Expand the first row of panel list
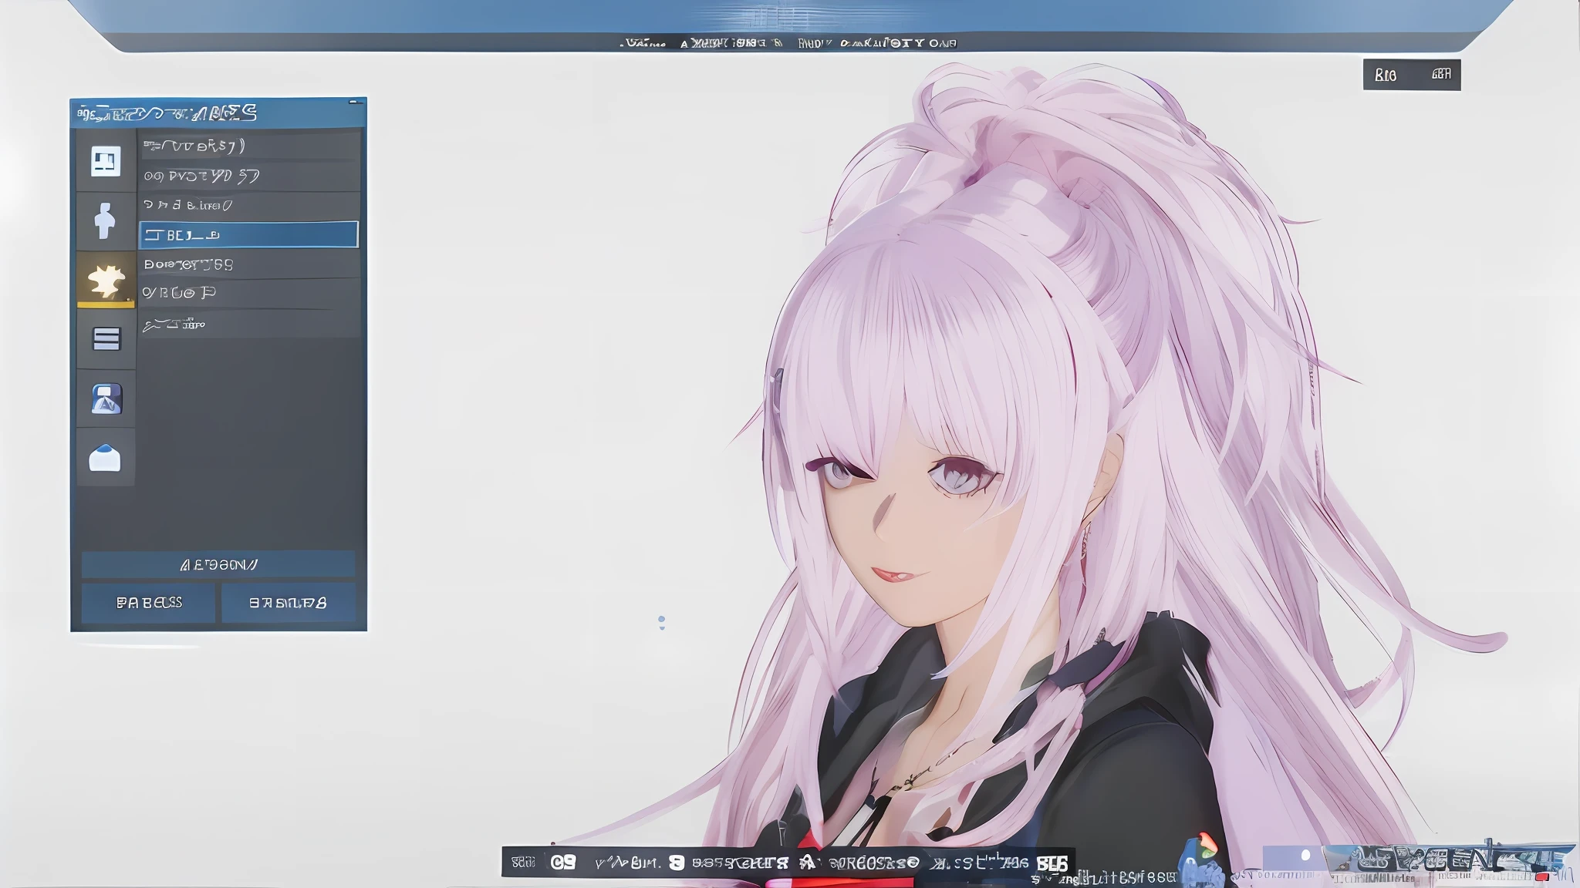The image size is (1580, 888). pyautogui.click(x=248, y=146)
